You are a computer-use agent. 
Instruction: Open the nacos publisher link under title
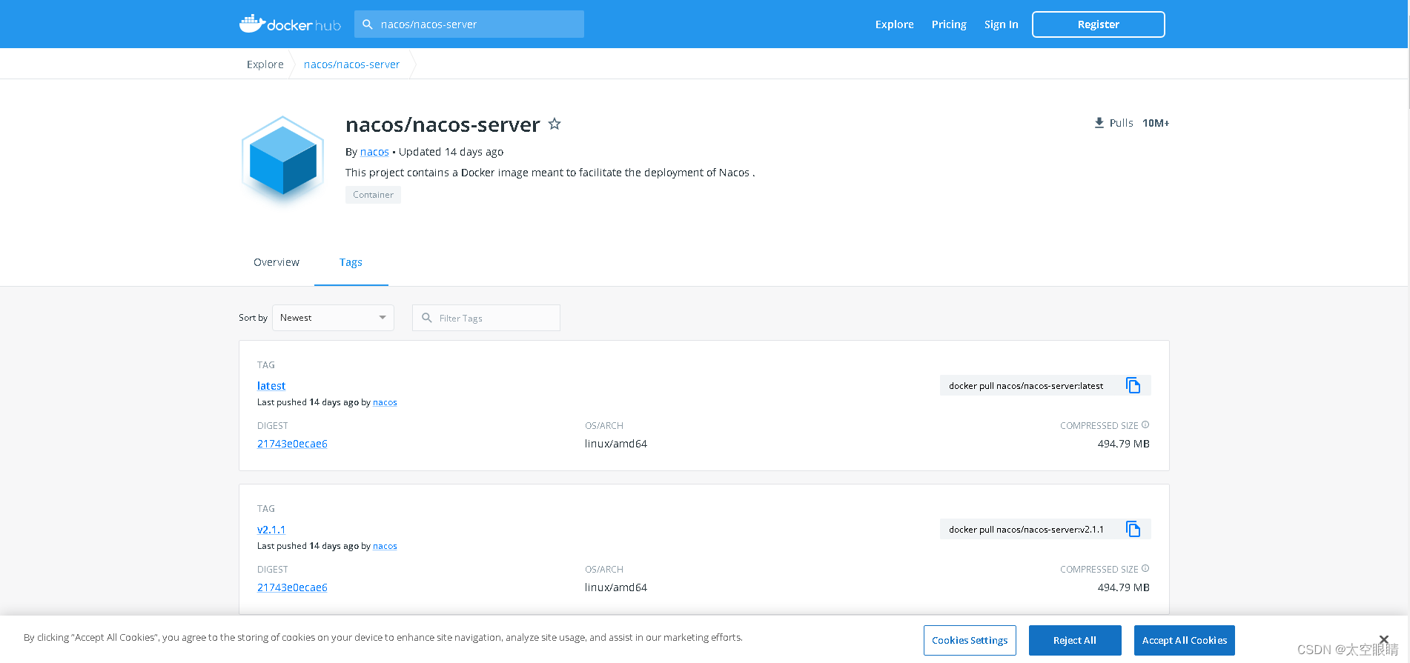(x=374, y=152)
